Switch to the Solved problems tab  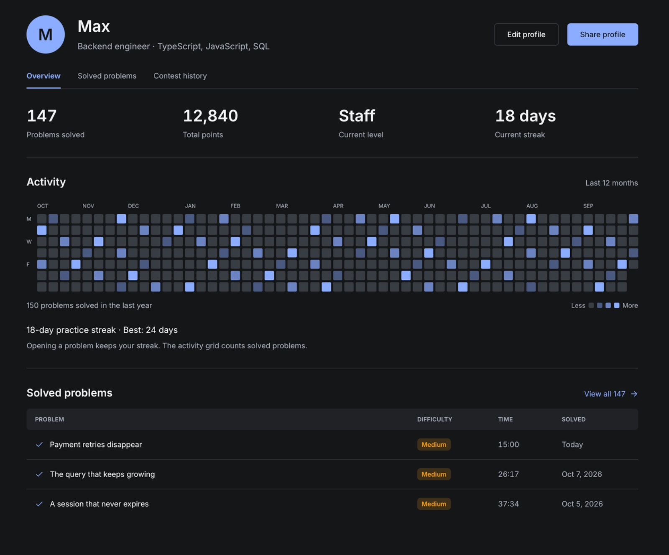107,76
